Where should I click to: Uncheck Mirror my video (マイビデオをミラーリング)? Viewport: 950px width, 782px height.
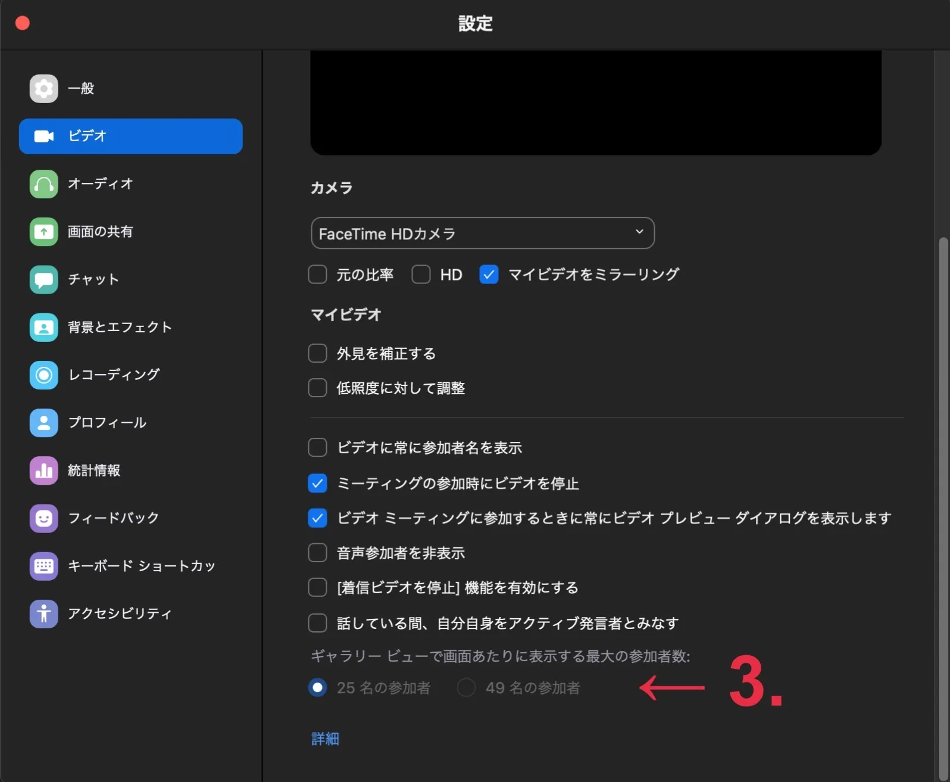point(489,275)
